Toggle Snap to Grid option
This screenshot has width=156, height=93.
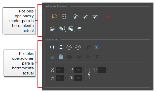tap(95, 17)
